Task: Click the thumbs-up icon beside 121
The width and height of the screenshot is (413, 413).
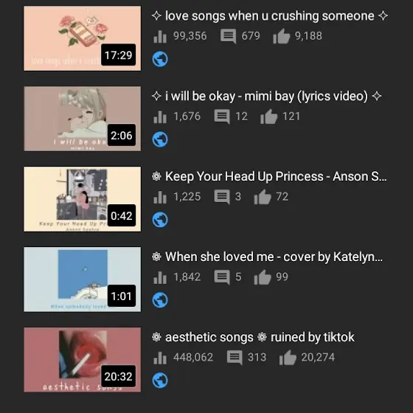Action: point(268,117)
